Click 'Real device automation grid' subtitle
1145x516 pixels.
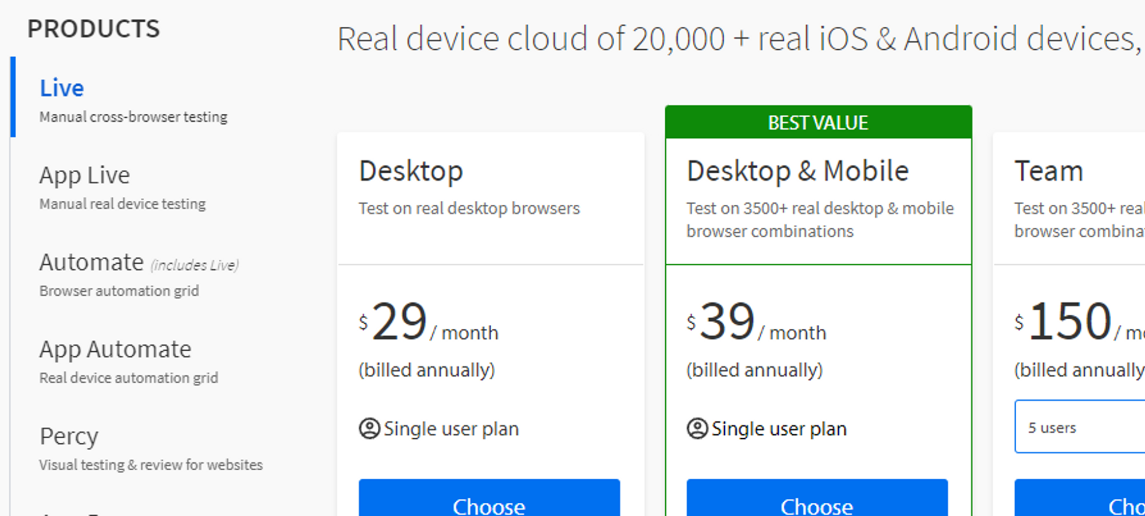[129, 378]
